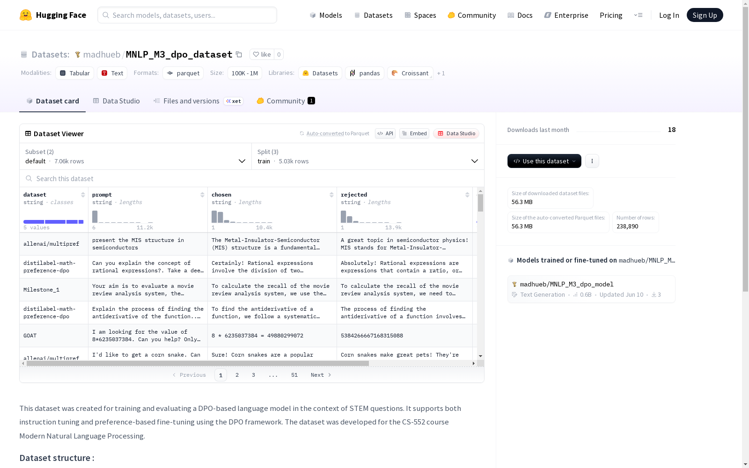This screenshot has height=468, width=749.
Task: Click the Tabular modality tag
Action: [x=75, y=73]
